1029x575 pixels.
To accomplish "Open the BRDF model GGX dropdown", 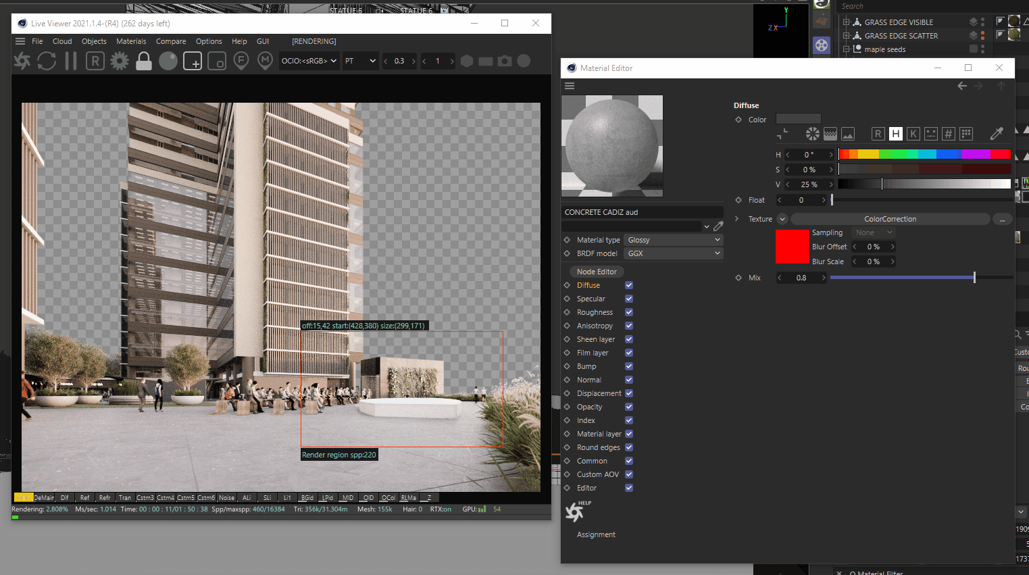I will (674, 253).
